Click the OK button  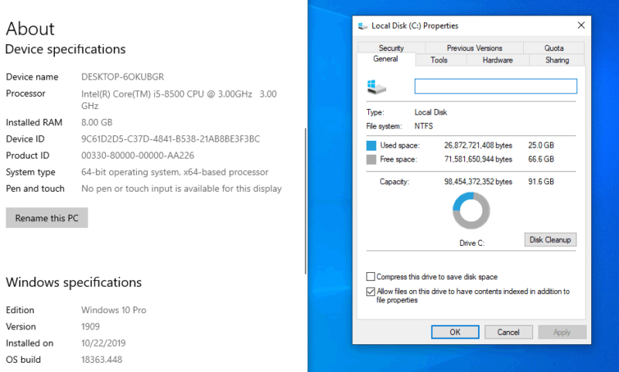[455, 332]
